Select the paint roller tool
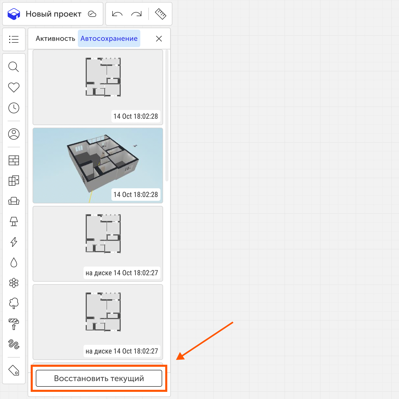 point(14,324)
